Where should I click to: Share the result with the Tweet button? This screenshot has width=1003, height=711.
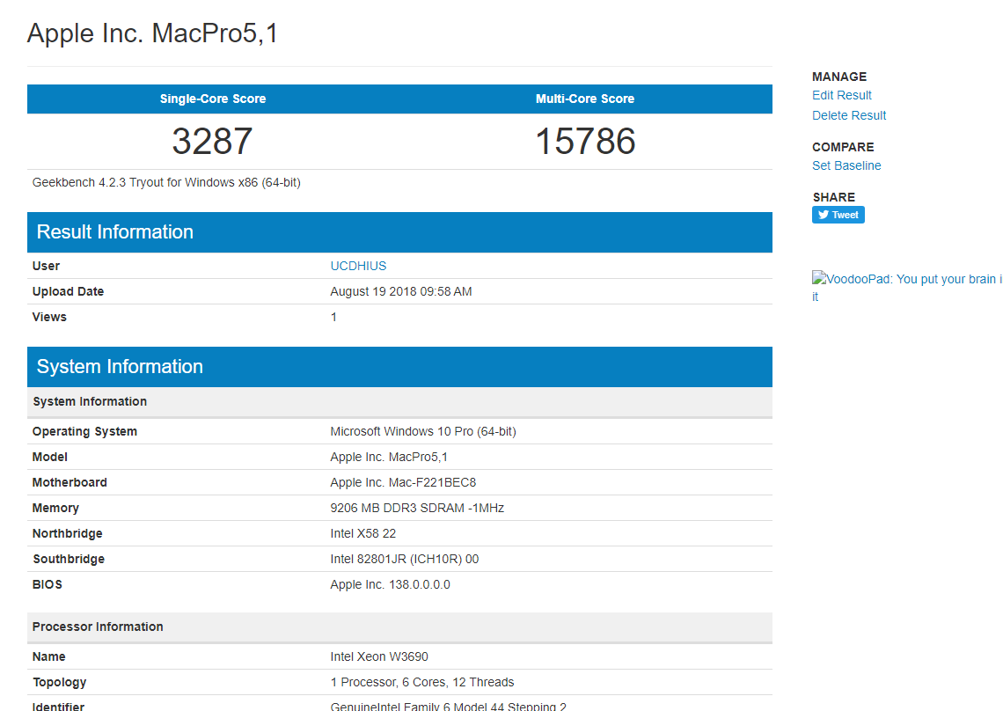click(838, 215)
